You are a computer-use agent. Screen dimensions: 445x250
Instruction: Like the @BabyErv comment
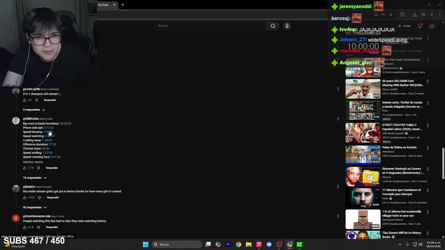[24, 198]
